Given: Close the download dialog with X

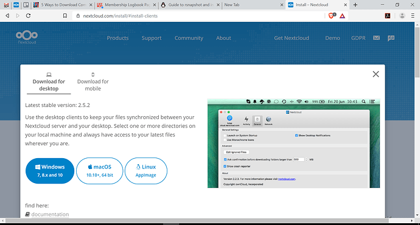Looking at the screenshot, I should tap(376, 74).
